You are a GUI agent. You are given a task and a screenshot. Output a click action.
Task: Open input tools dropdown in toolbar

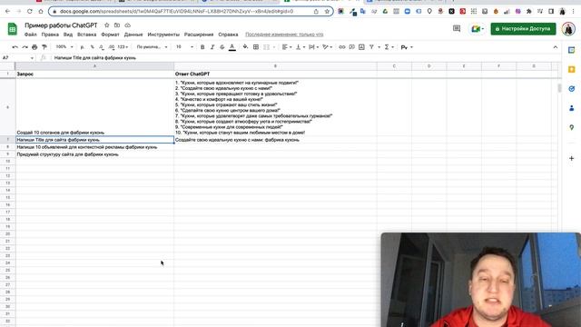[x=407, y=47]
